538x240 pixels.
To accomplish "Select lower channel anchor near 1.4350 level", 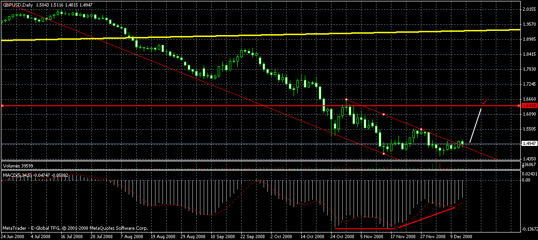I will [x=383, y=153].
